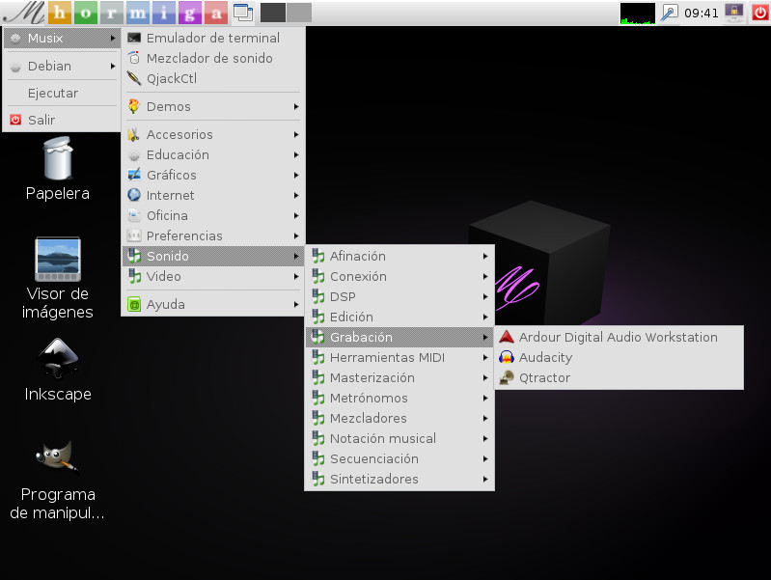Launch Ardour Digital Audio Workstation
The height and width of the screenshot is (580, 771).
pos(620,337)
